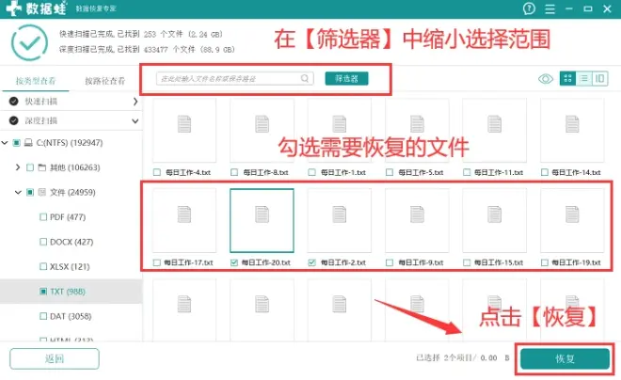This screenshot has width=621, height=380.
Task: Select the 每日工作-1.txt checkbox
Action: click(x=312, y=172)
